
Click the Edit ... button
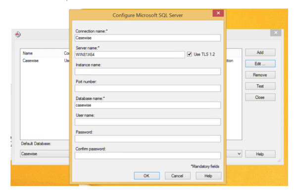[260, 64]
